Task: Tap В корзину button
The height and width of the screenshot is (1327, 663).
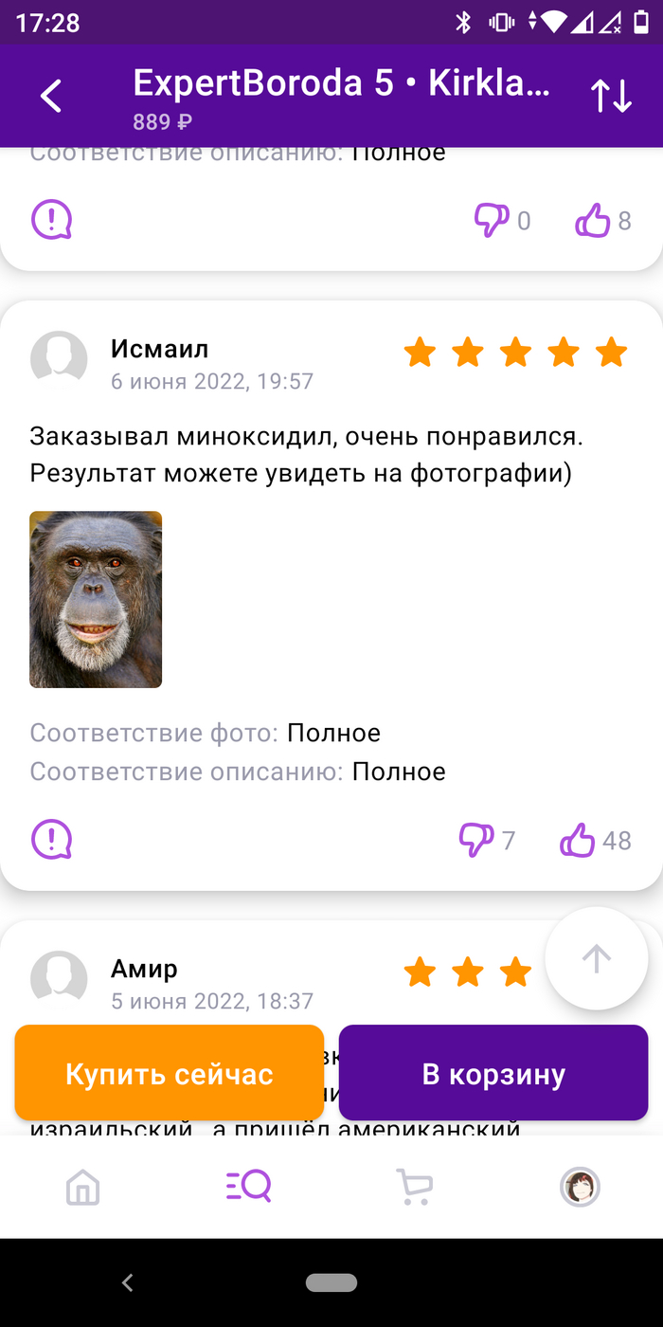Action: click(x=493, y=1073)
